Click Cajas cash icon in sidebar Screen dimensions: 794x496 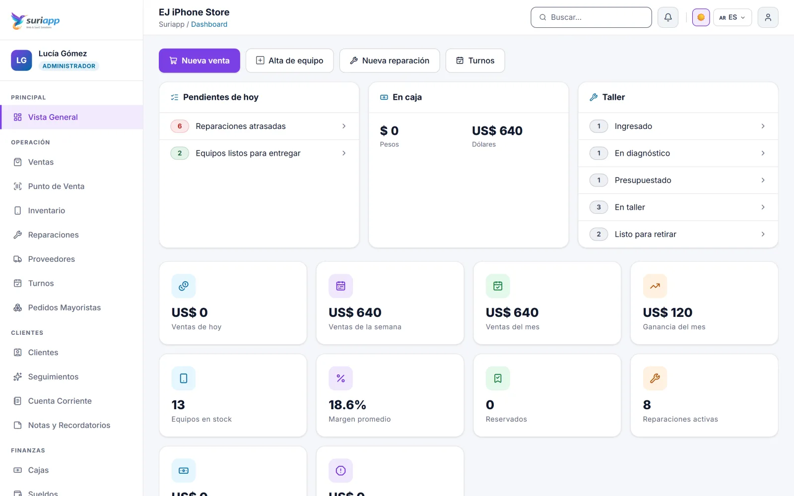pyautogui.click(x=18, y=470)
